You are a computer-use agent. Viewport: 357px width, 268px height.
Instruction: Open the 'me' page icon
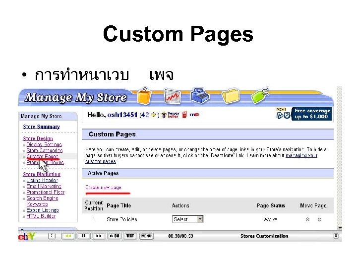(x=194, y=115)
